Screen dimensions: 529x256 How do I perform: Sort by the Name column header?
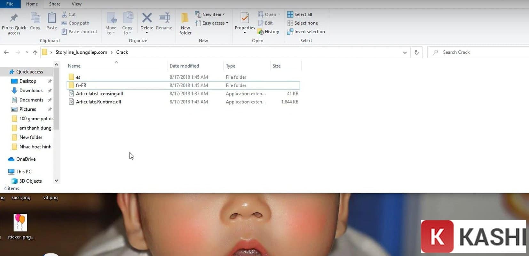[x=74, y=66]
